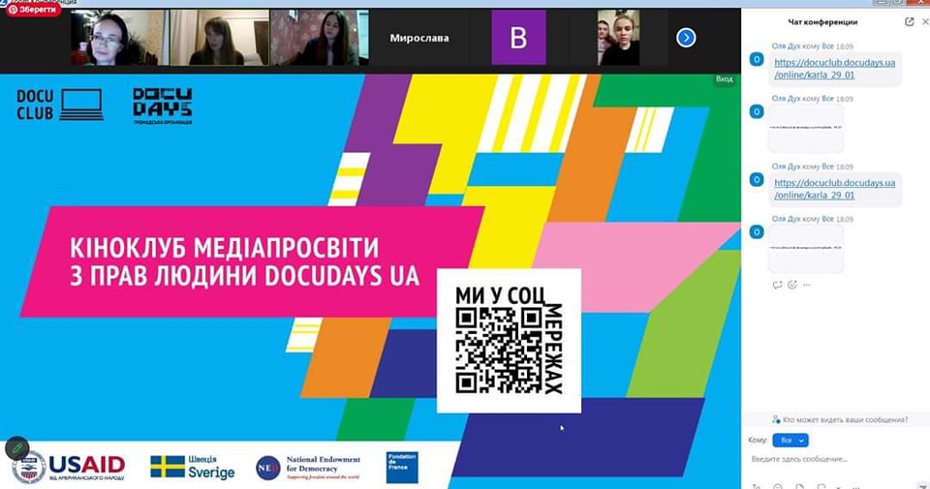Viewport: 930px width, 489px height.
Task: Click the 'Чат конференции' panel title
Action: 822,22
